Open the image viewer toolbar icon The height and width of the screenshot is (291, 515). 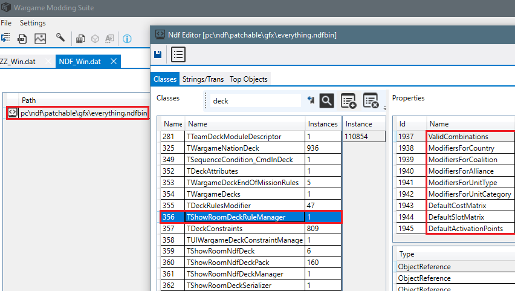pyautogui.click(x=40, y=39)
